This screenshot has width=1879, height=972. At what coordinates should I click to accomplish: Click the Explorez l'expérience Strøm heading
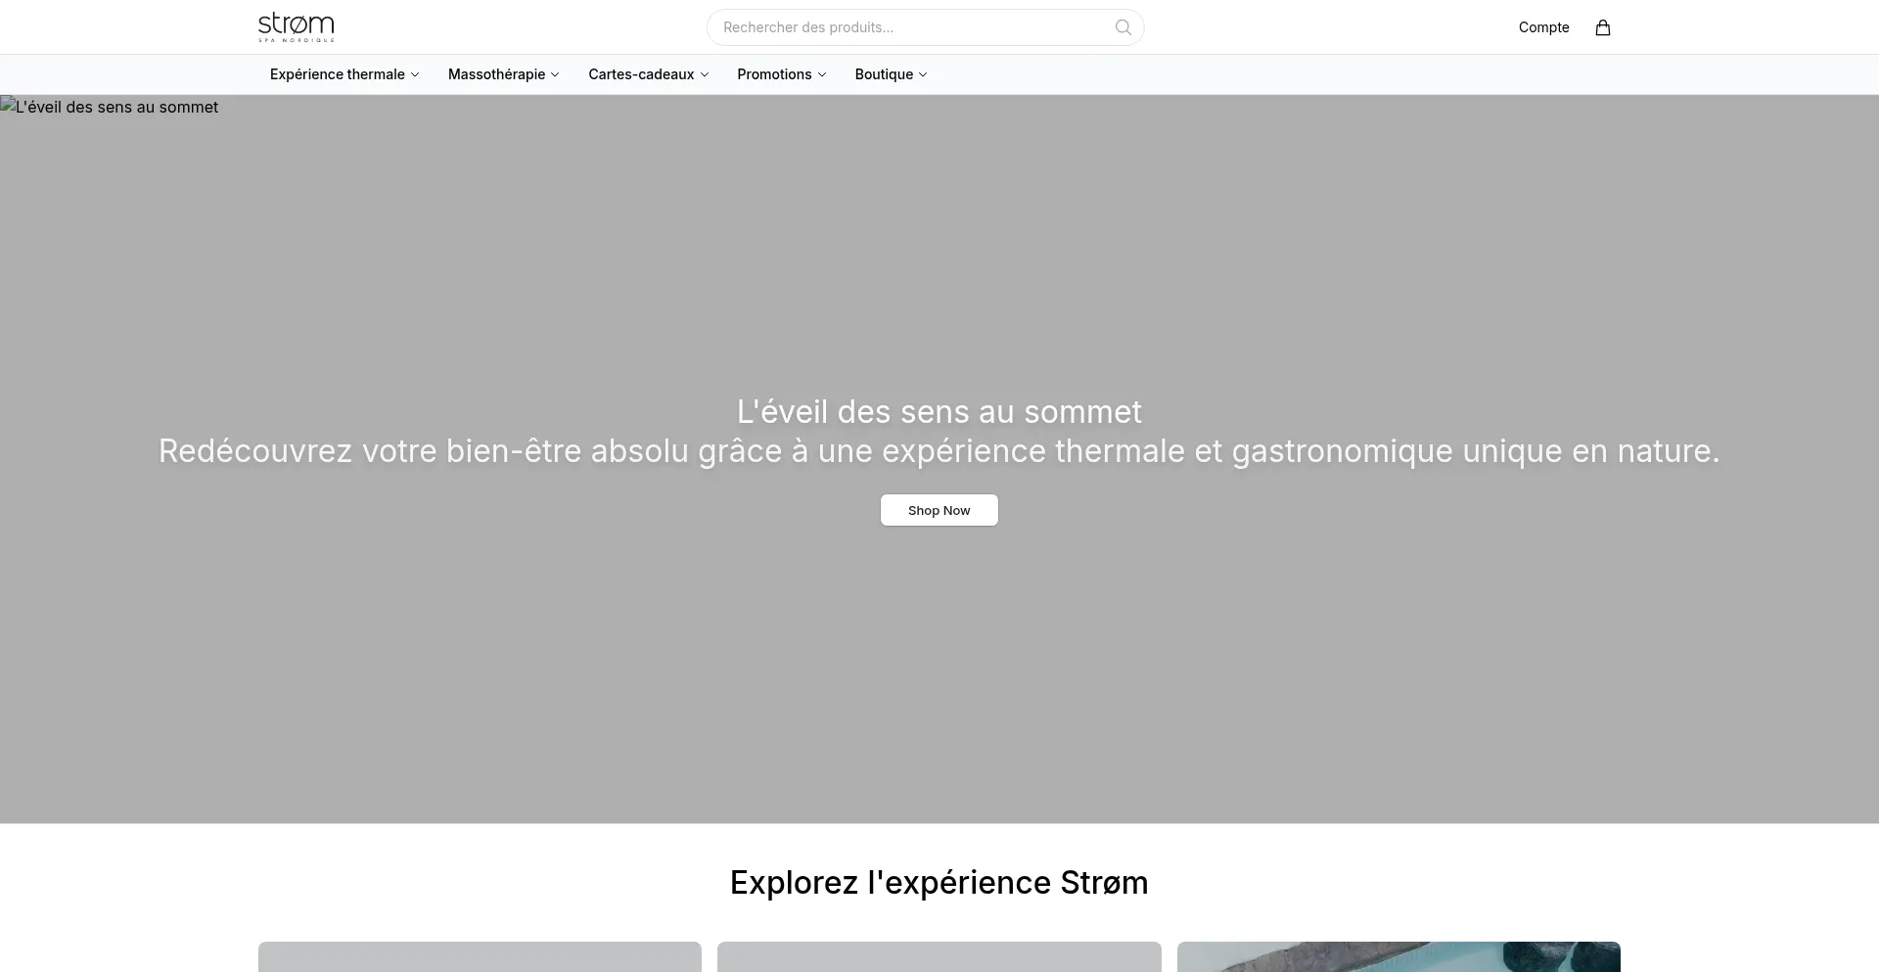coord(939,882)
